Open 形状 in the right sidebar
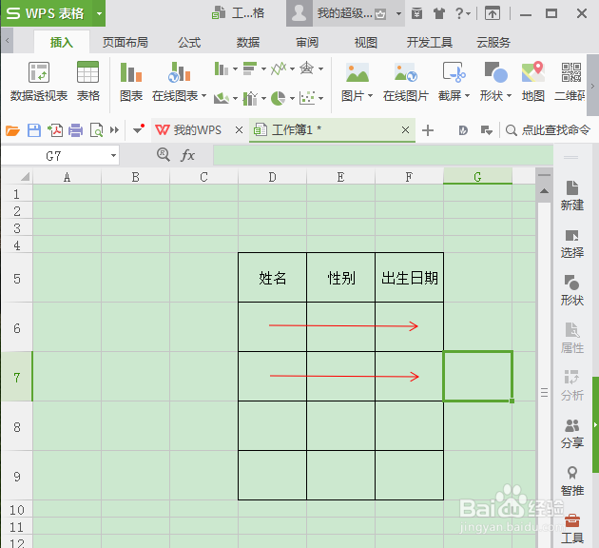This screenshot has height=548, width=599. click(x=571, y=290)
